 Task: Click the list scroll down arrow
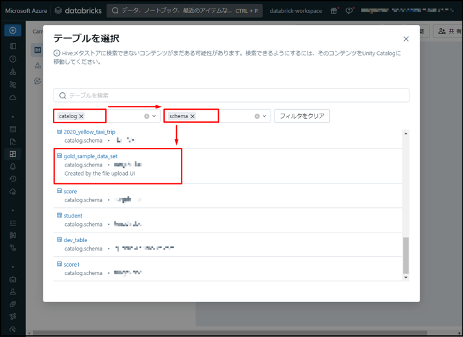[406, 278]
